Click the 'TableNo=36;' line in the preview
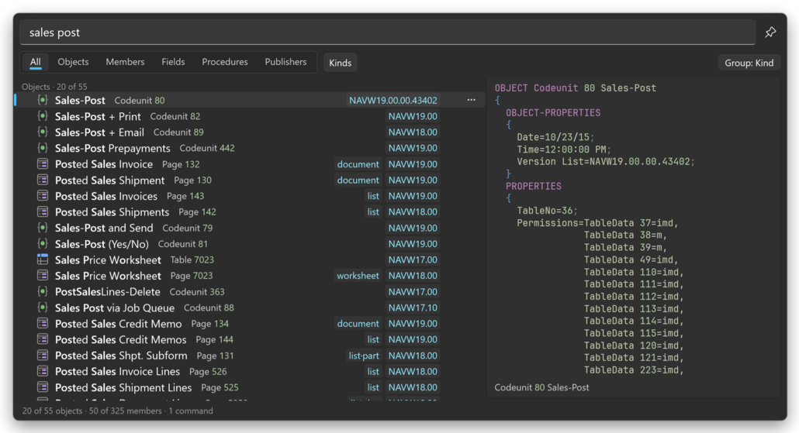 pyautogui.click(x=547, y=211)
